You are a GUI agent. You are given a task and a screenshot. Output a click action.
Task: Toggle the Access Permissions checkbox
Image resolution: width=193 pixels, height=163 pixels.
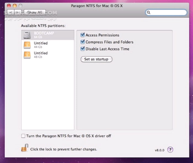point(82,35)
